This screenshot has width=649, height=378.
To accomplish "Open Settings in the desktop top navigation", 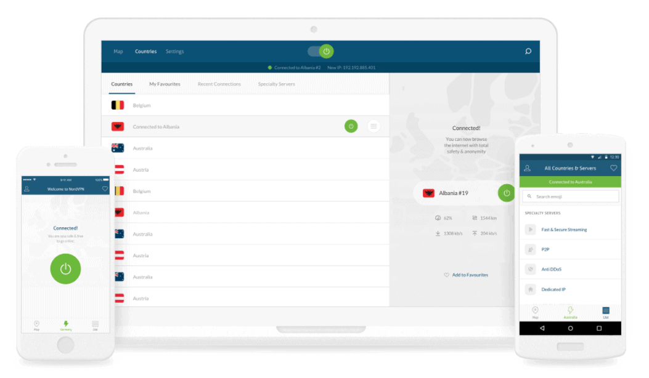I will (174, 52).
